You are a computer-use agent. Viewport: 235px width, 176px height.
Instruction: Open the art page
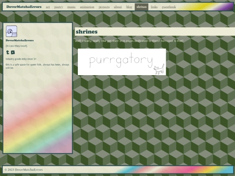tap(48, 7)
